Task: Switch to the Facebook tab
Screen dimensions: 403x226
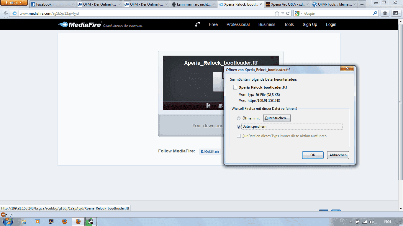Action: pyautogui.click(x=53, y=4)
